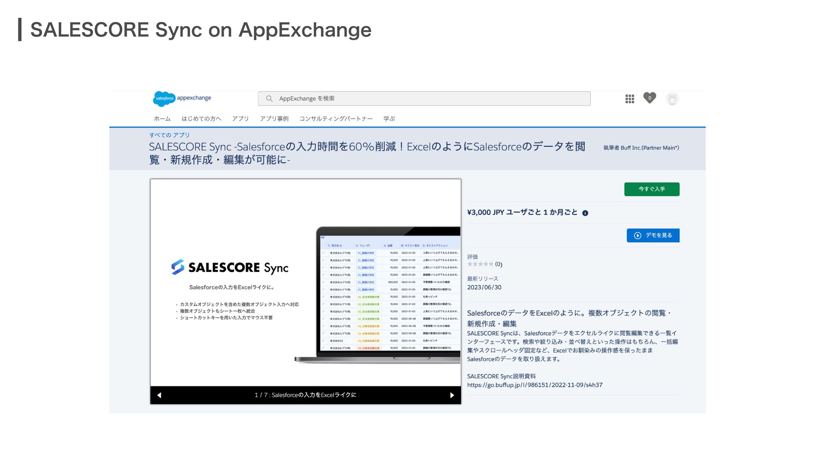Click the Buff Inc. author name
The width and height of the screenshot is (836, 470).
point(650,148)
